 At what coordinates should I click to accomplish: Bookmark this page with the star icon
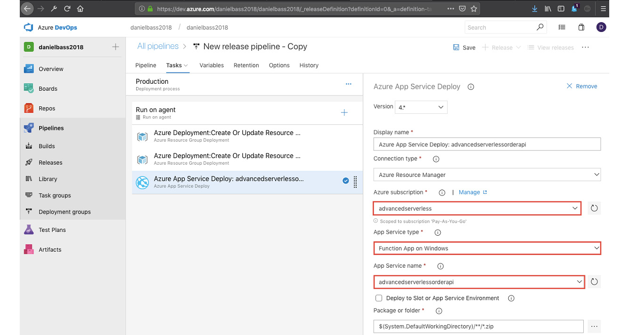pos(474,8)
